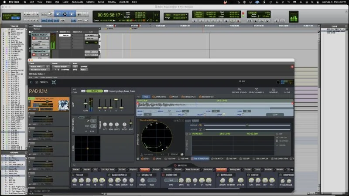Click the Apple menu icon
The width and height of the screenshot is (349, 196).
coord(4,2)
